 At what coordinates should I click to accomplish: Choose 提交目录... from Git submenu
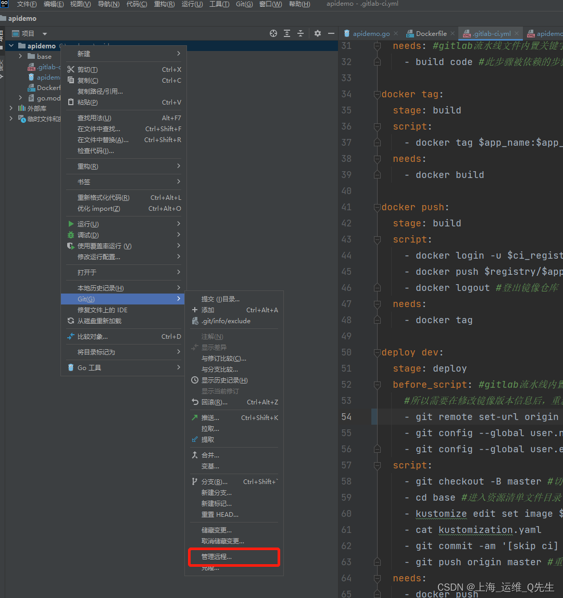(x=234, y=299)
